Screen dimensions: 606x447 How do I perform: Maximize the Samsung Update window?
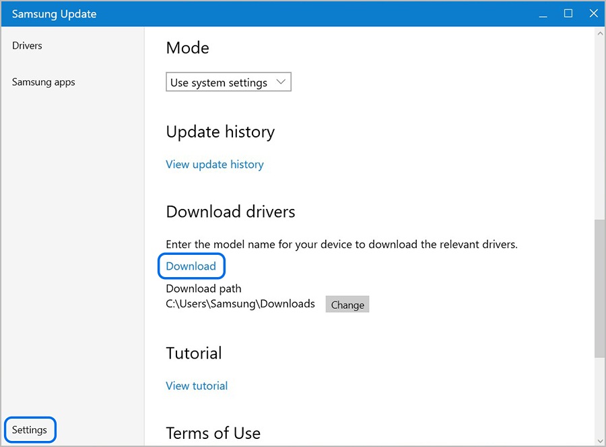pyautogui.click(x=568, y=13)
